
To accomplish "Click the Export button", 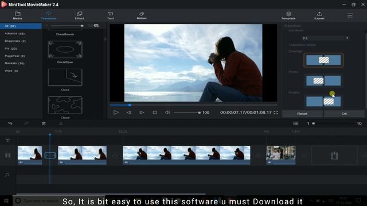I will coord(319,15).
